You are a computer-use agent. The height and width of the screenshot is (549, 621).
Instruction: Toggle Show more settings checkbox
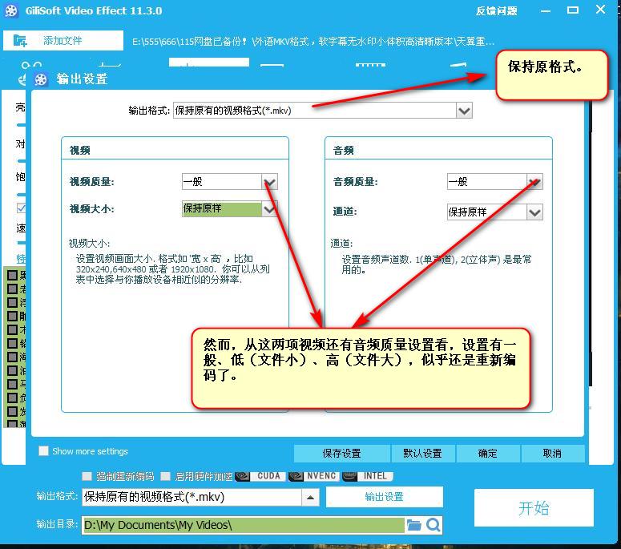[43, 450]
